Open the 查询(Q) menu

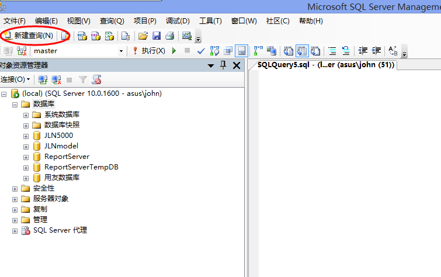coord(112,21)
